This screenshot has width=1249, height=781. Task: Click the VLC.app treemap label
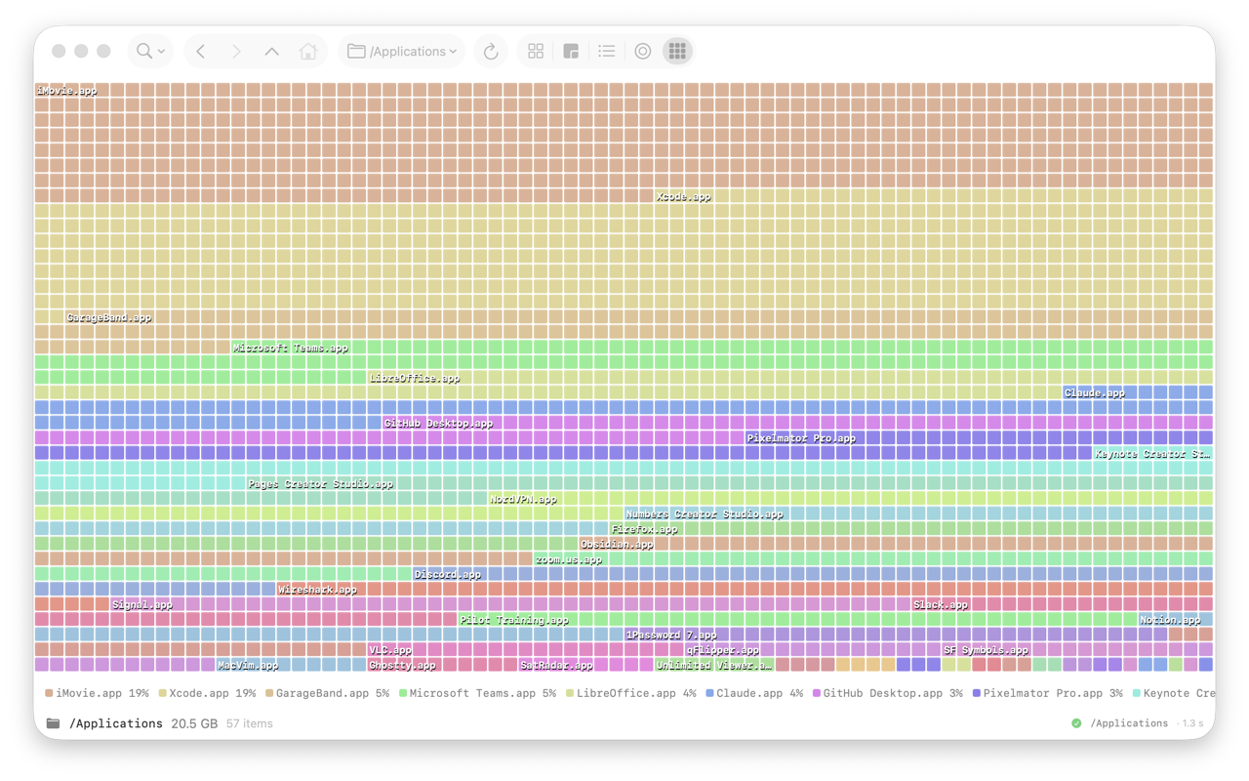tap(390, 650)
